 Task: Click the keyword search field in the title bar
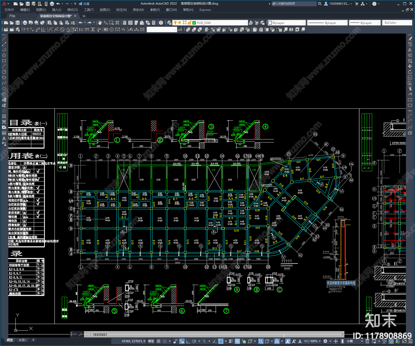[x=294, y=4]
